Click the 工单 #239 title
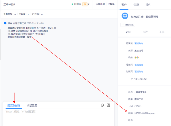Viewport: 171px width, 126px height. [9, 5]
